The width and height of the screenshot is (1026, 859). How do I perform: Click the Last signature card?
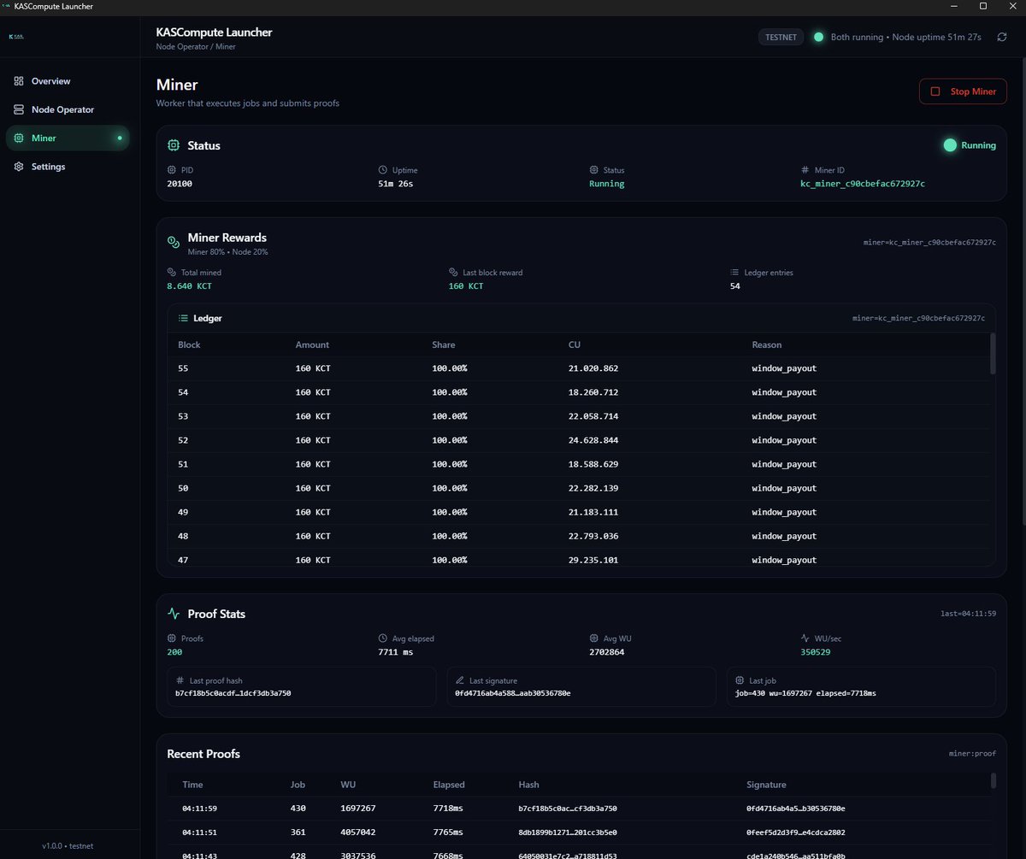click(581, 686)
